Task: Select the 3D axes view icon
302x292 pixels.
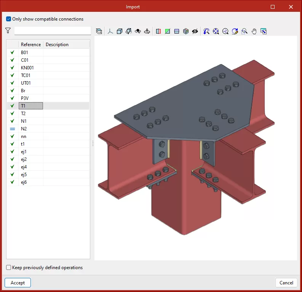Action: [110, 31]
